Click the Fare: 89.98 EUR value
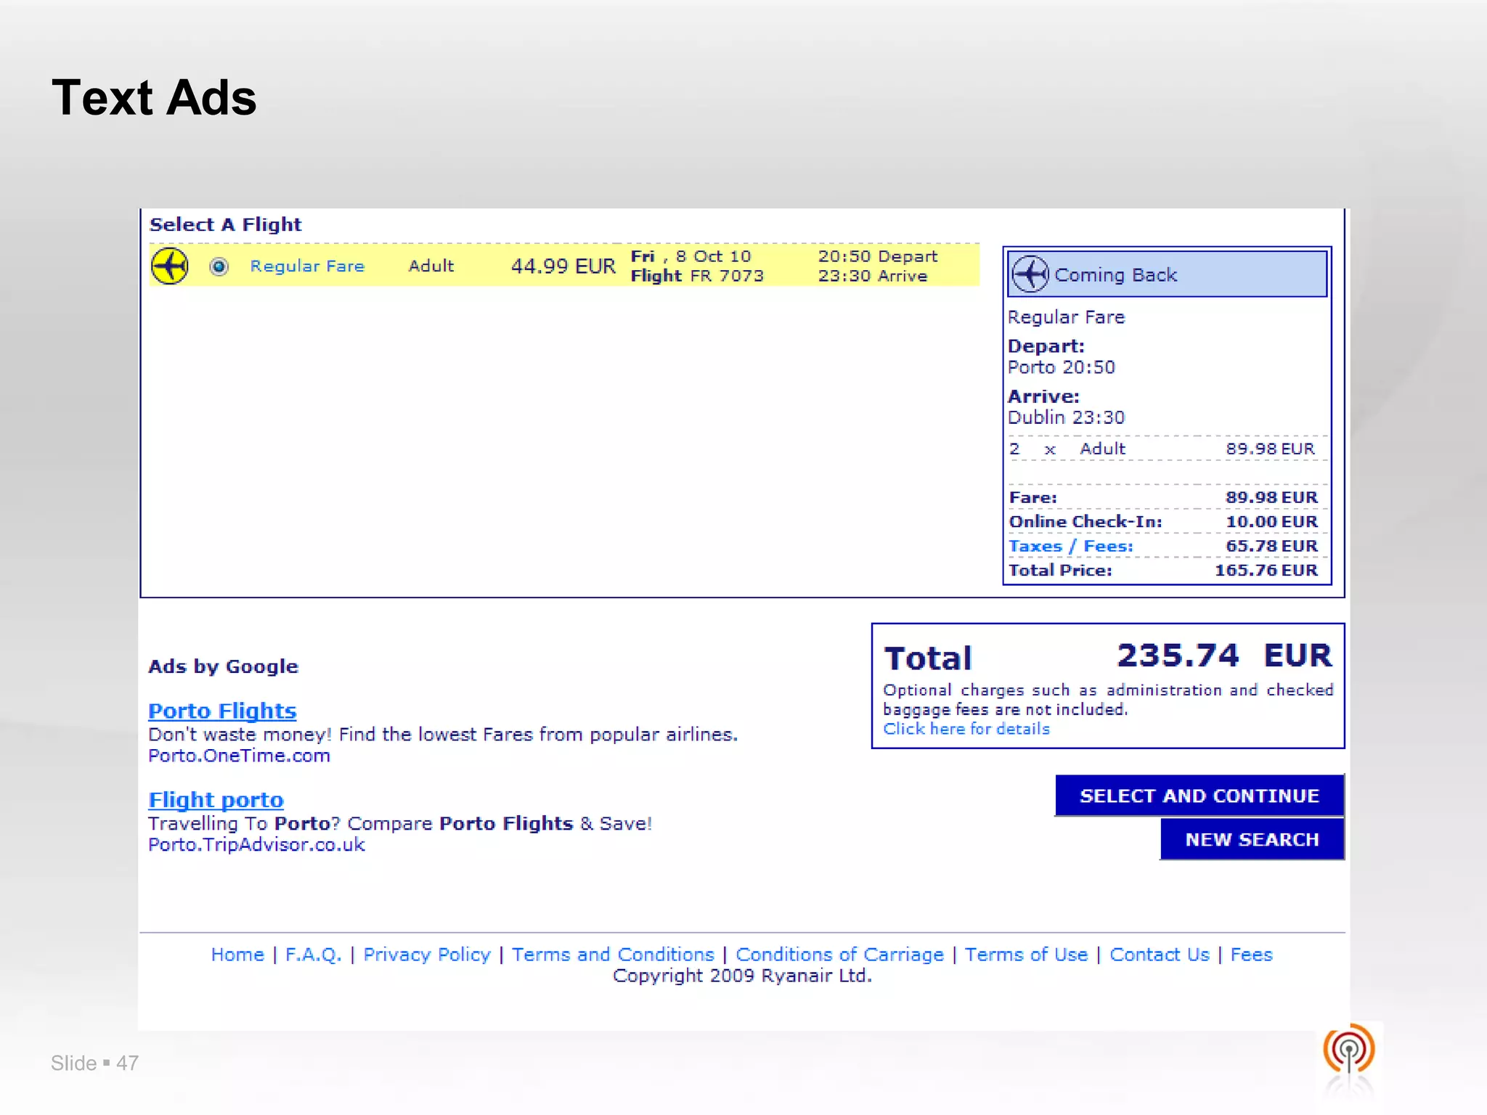This screenshot has width=1487, height=1115. (x=1271, y=497)
